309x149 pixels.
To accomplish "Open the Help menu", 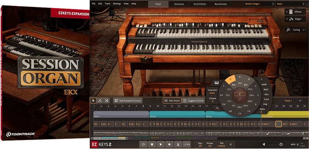I will coord(134,4).
